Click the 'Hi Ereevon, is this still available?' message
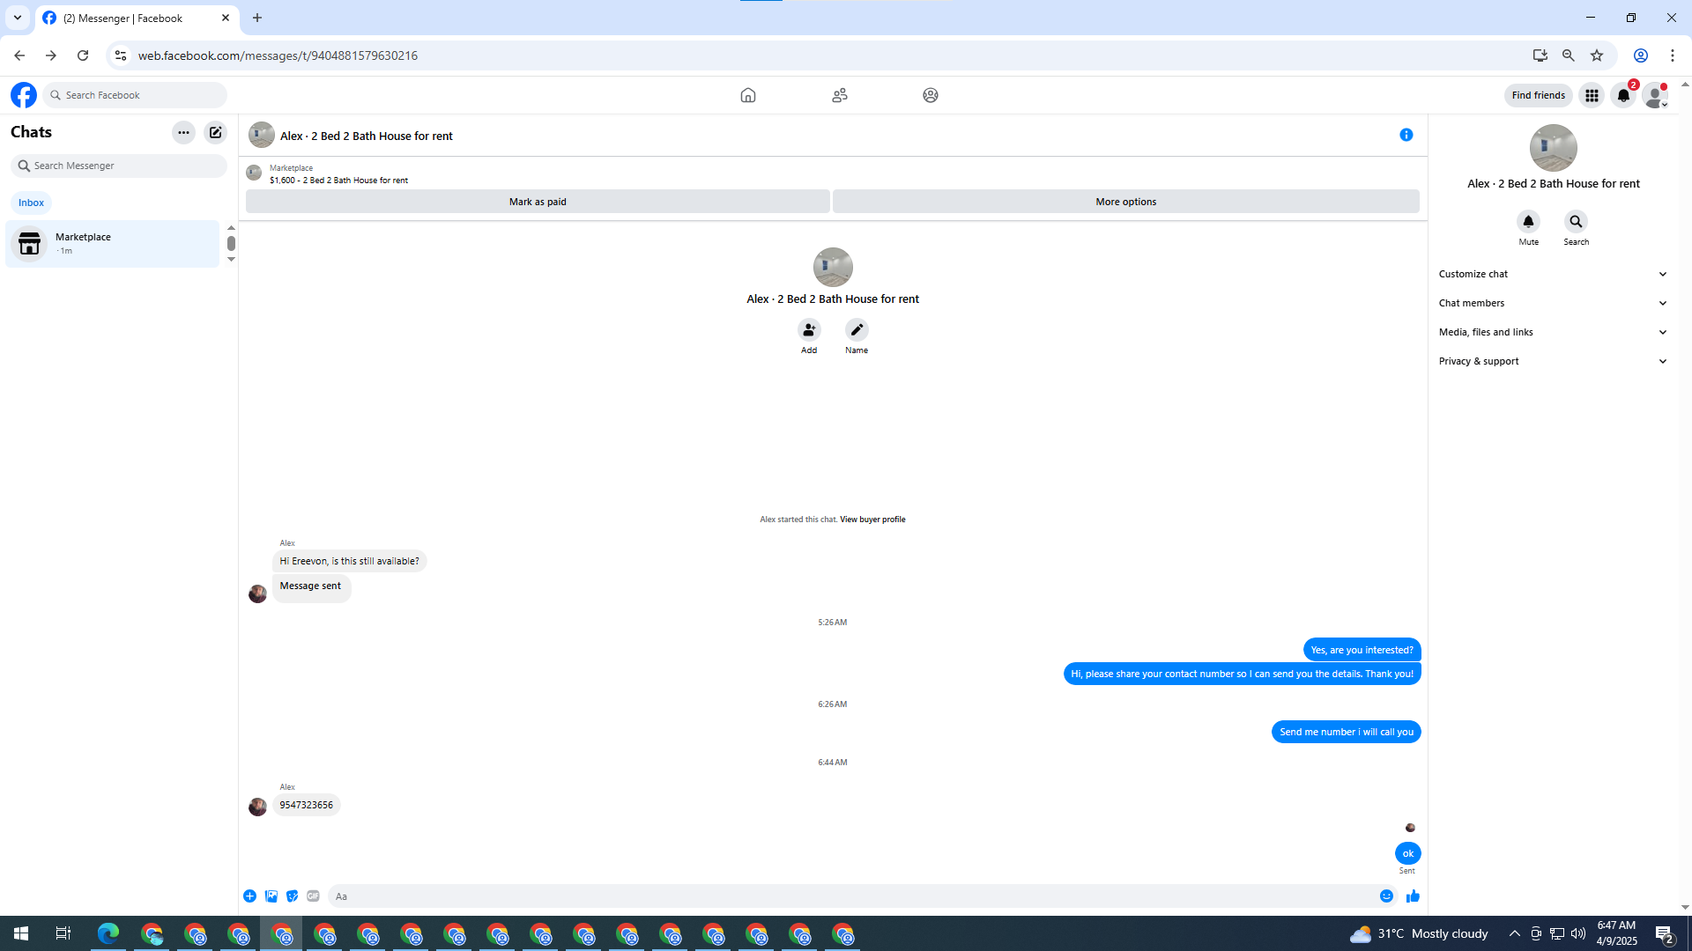Image resolution: width=1692 pixels, height=951 pixels. coord(350,562)
